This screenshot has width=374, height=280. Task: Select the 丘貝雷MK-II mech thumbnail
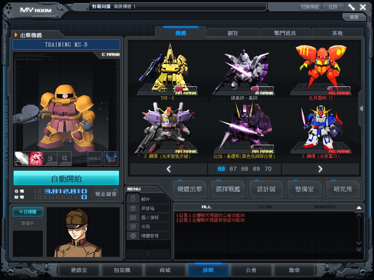(x=321, y=71)
